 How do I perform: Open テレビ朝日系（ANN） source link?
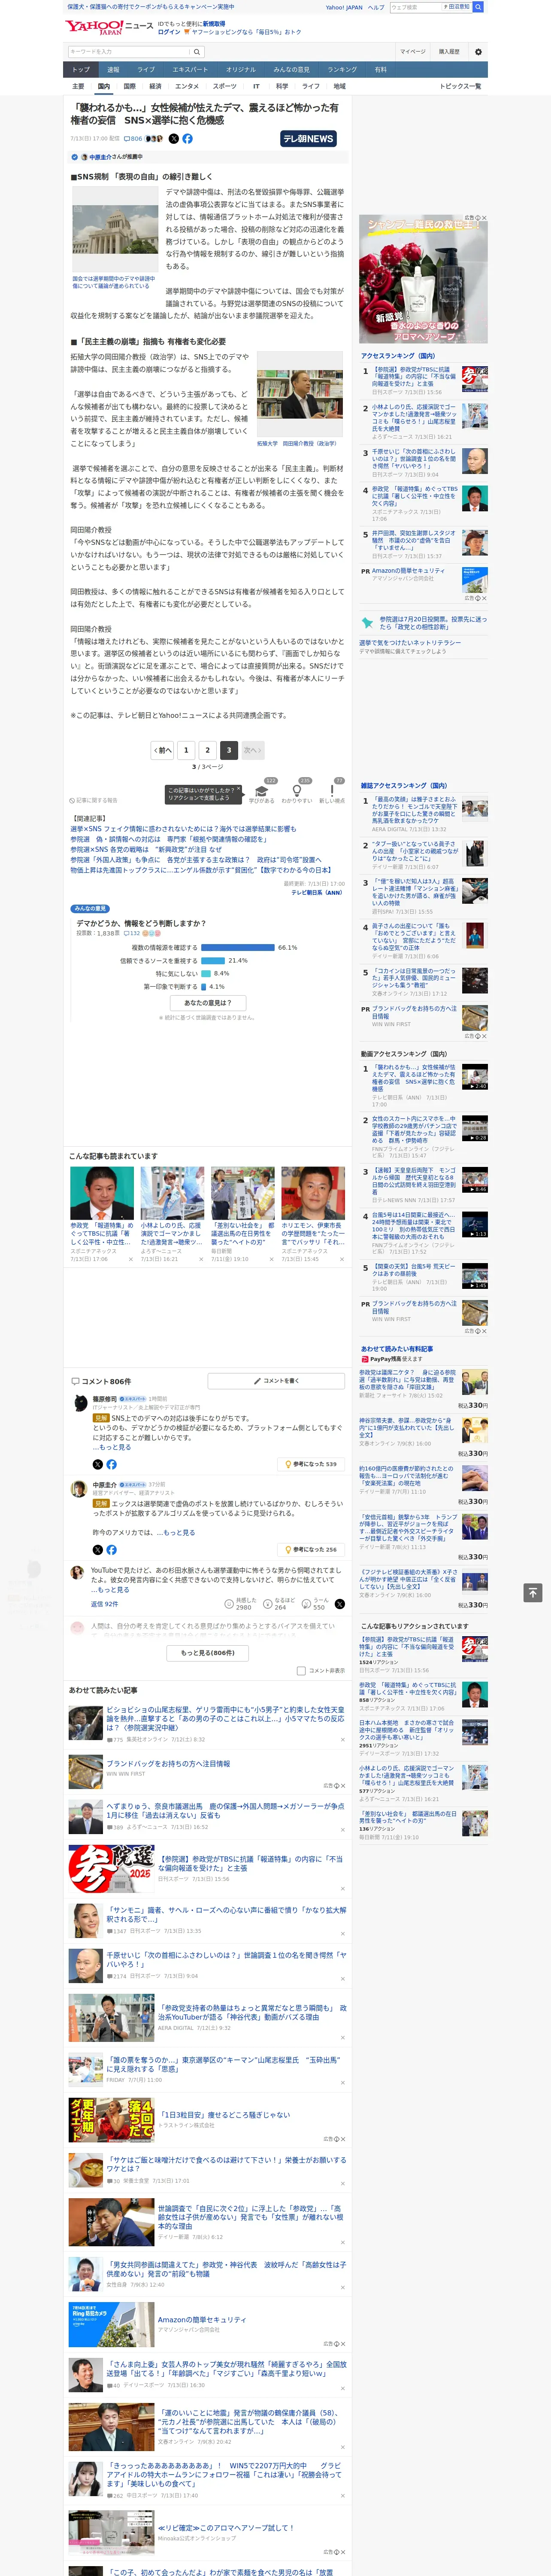coord(317,892)
